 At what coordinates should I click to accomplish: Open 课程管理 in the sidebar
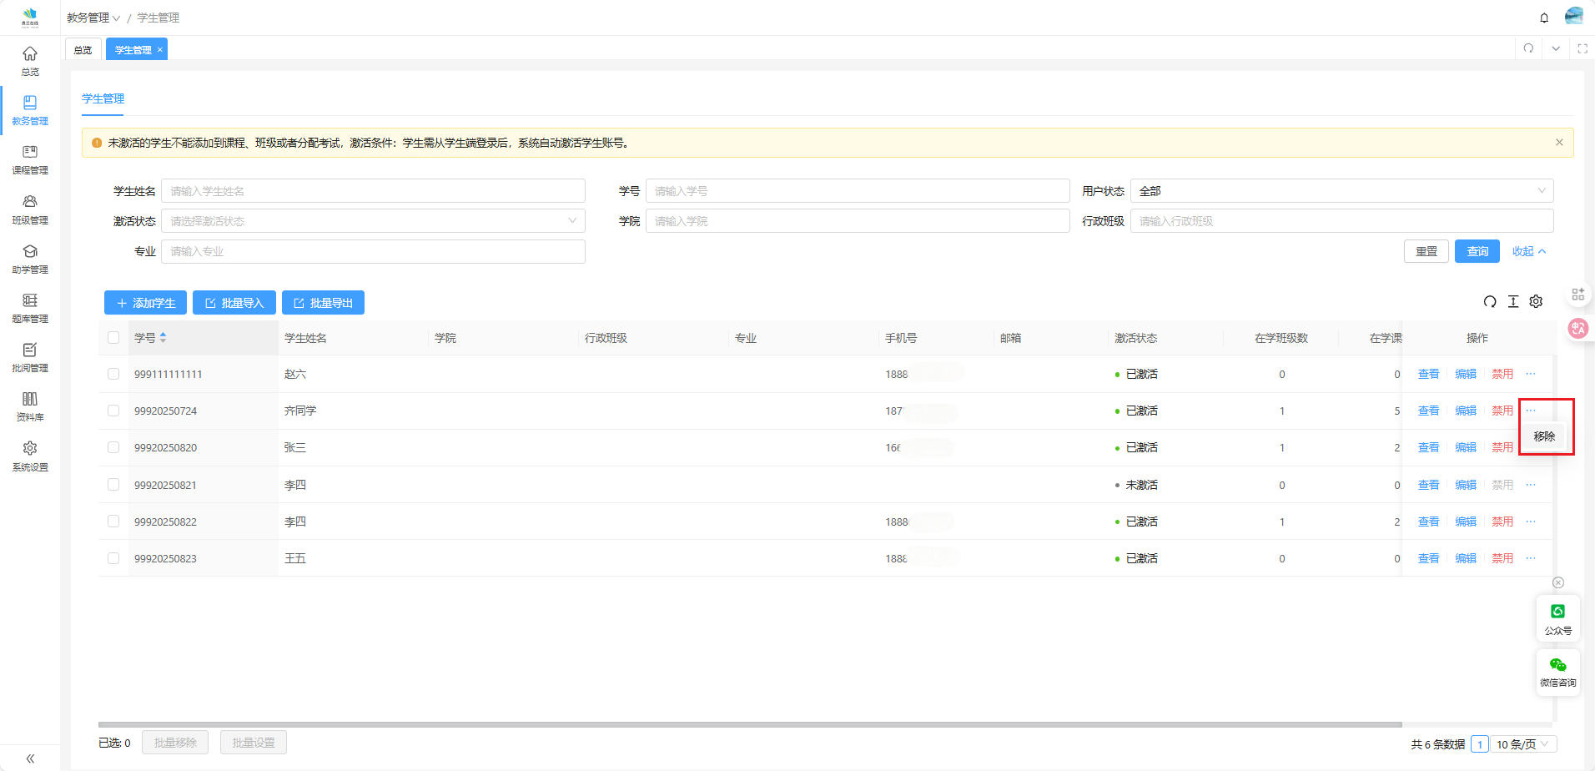coord(30,159)
